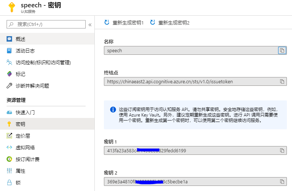Collapse the sidebar with double chevron
The height and width of the screenshot is (191, 292).
pos(90,25)
